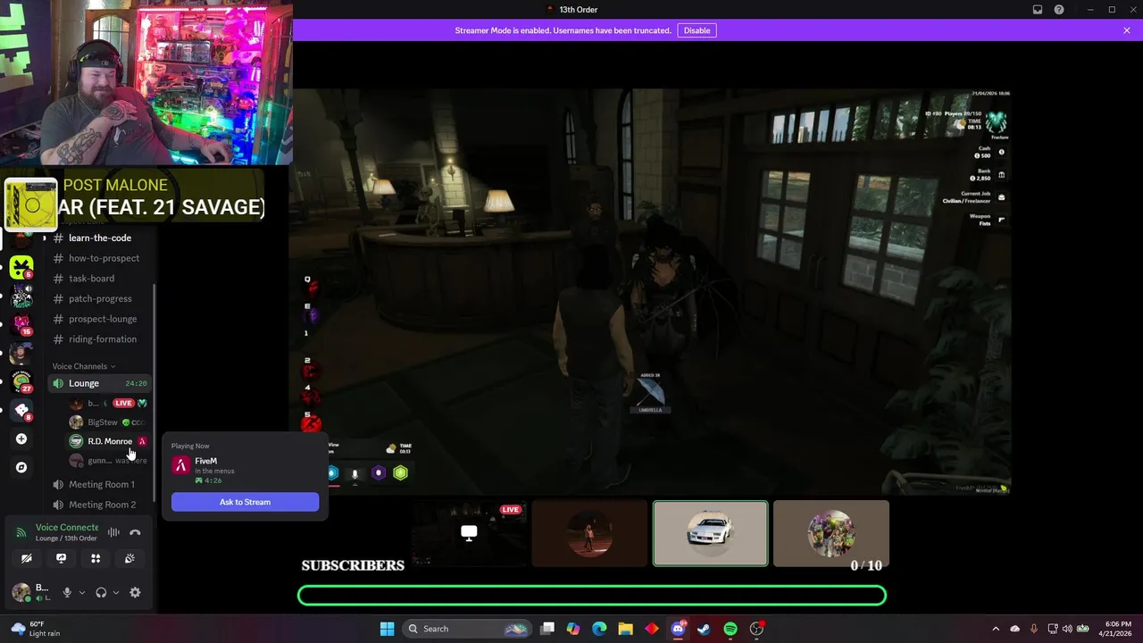The image size is (1143, 643).
Task: Select the patch-progress channel
Action: 100,298
